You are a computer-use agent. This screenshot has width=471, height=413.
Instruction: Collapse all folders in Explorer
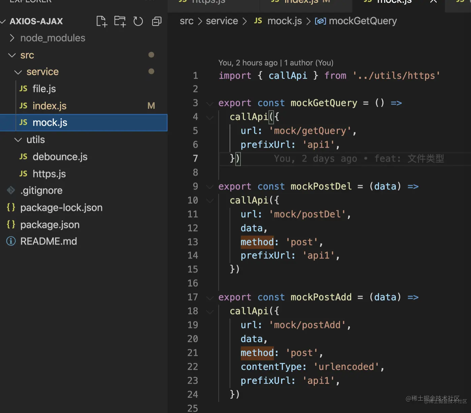157,21
